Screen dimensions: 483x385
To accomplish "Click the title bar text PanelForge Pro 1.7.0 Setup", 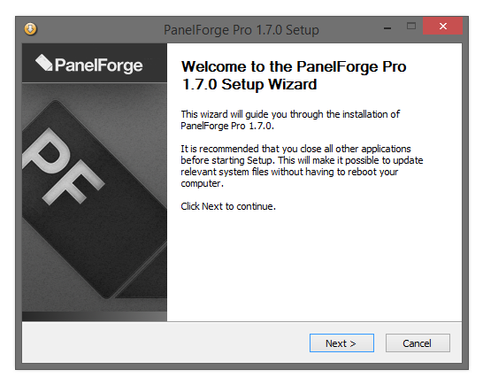I will (241, 30).
